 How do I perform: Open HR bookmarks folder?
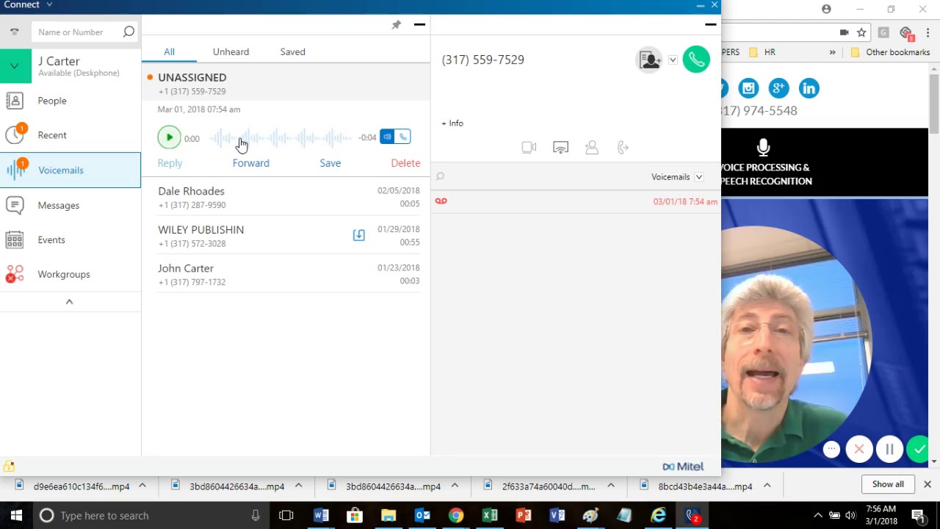tap(762, 52)
